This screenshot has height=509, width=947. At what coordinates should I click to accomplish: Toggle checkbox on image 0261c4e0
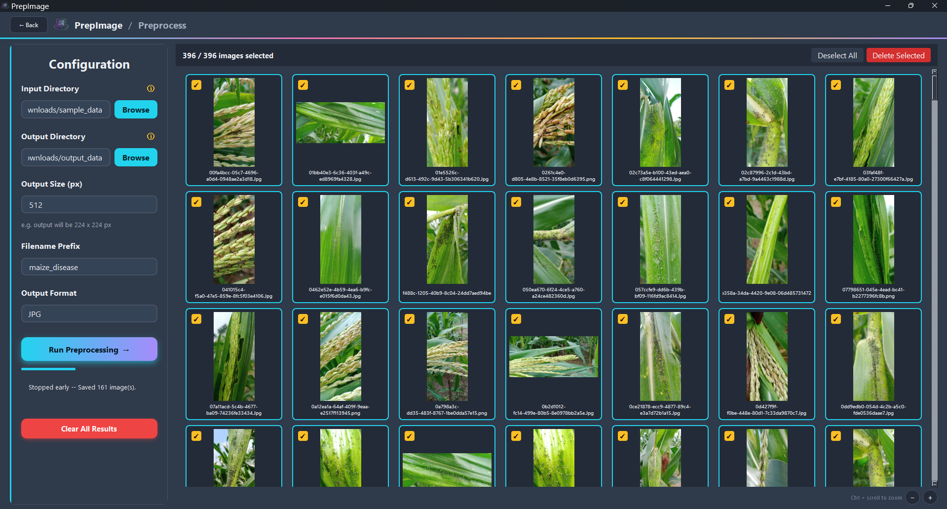click(516, 85)
